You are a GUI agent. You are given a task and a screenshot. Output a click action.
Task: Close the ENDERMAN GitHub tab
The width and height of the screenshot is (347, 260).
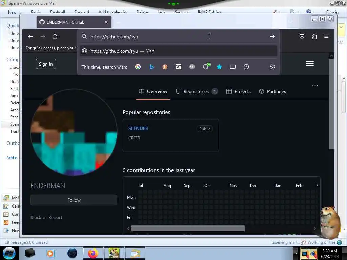pyautogui.click(x=106, y=22)
